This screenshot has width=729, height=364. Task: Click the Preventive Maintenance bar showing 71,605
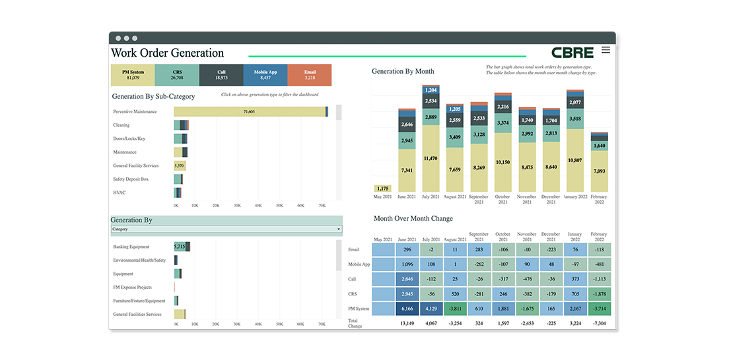[249, 112]
